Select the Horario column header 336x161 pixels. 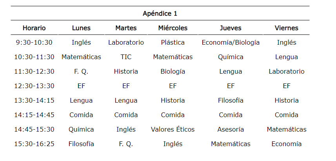click(34, 28)
